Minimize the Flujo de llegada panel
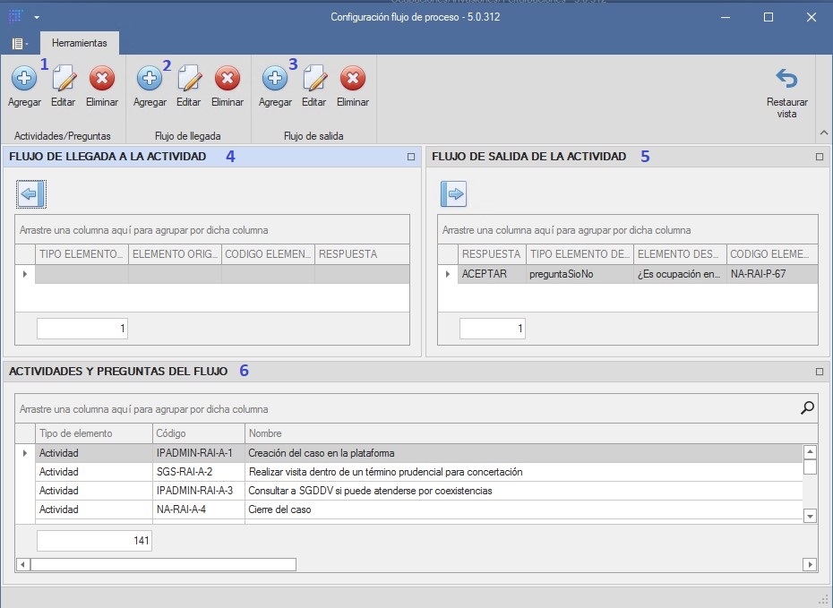 pyautogui.click(x=410, y=156)
